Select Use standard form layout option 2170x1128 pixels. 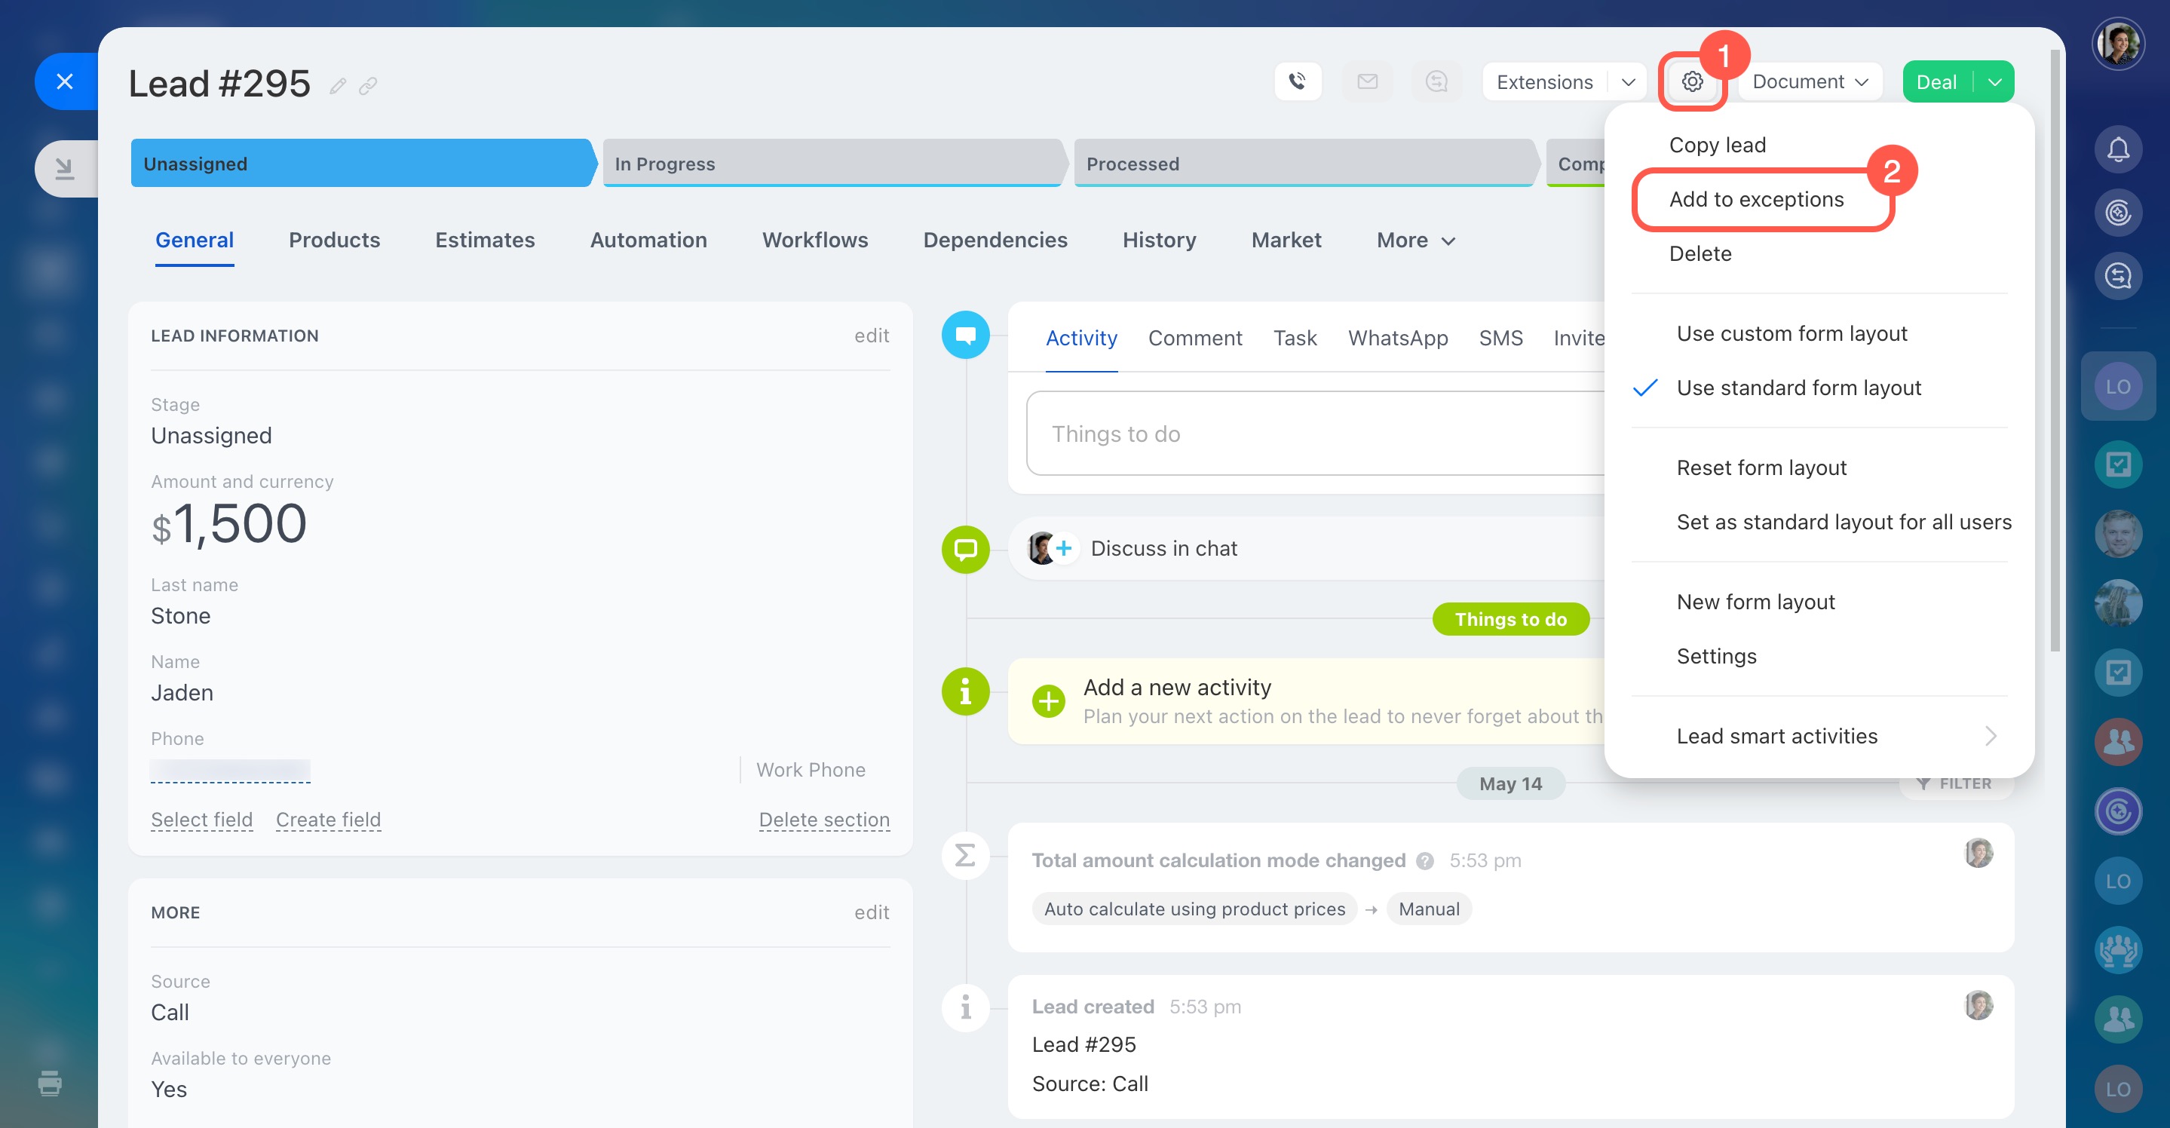tap(1798, 388)
